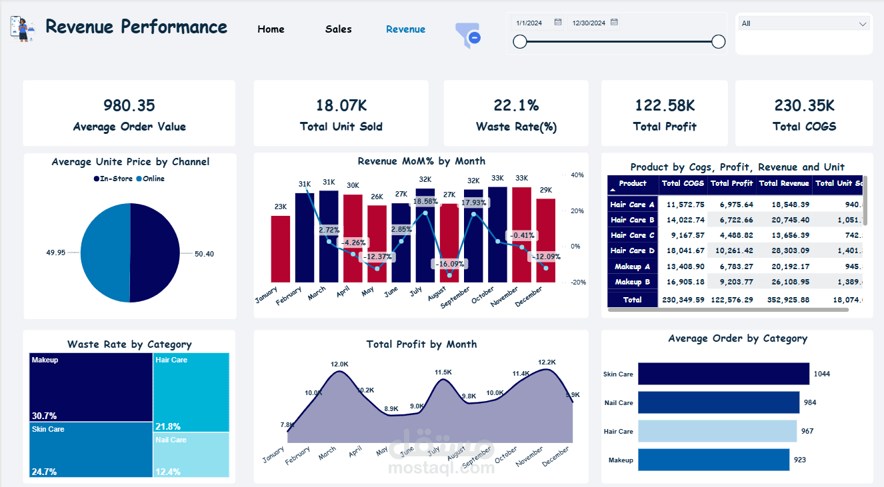Click the -12.37% MoM data label
The width and height of the screenshot is (884, 487).
377,256
